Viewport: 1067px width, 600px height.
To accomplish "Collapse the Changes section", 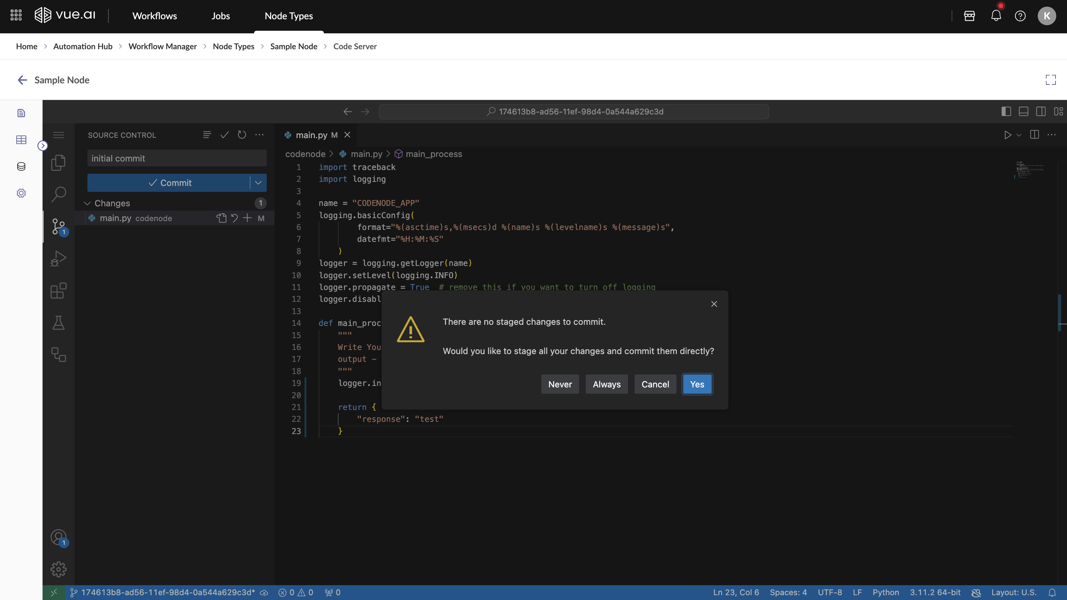I will point(87,203).
